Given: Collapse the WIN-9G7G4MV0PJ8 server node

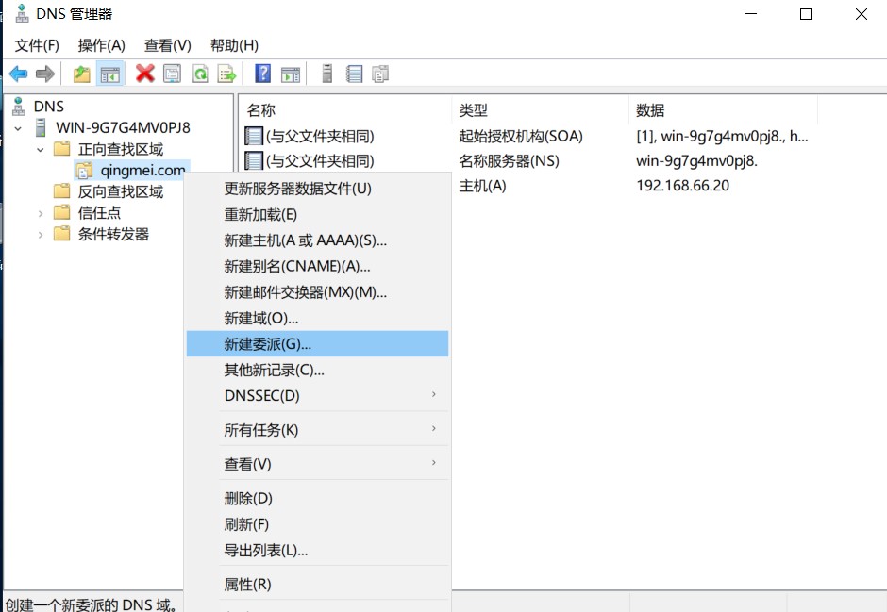Looking at the screenshot, I should coord(18,128).
